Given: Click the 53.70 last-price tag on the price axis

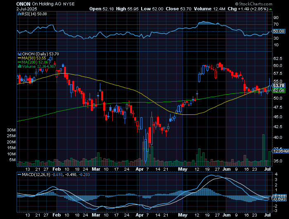Looking at the screenshot, I should click(279, 86).
